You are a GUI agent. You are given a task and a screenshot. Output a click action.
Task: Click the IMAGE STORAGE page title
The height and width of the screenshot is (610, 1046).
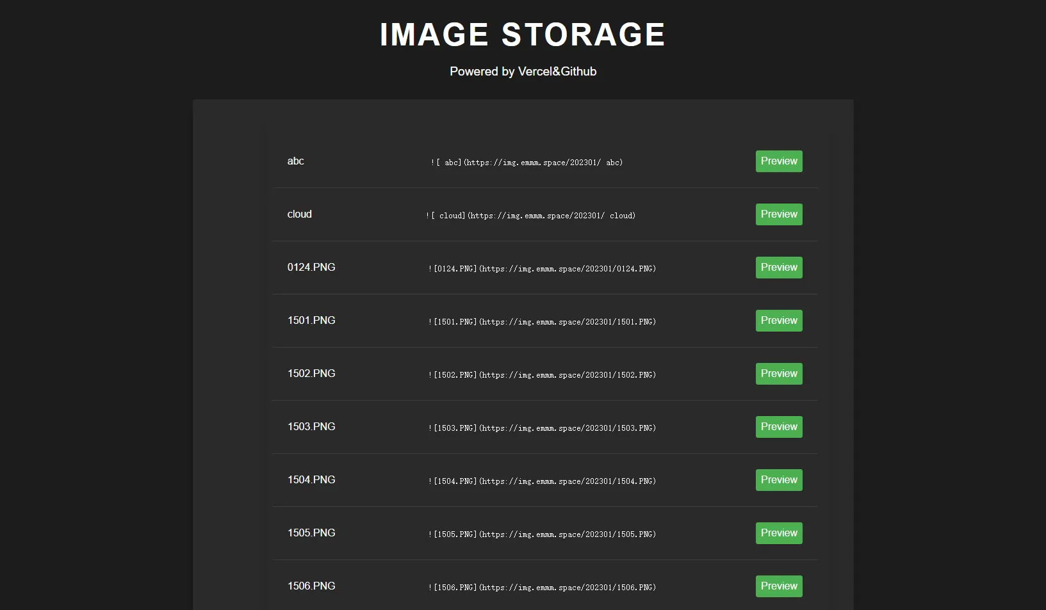pos(522,35)
